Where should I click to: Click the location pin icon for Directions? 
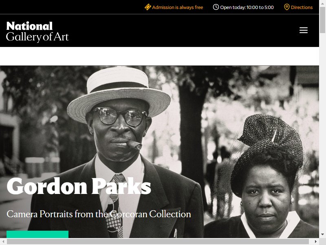(287, 7)
